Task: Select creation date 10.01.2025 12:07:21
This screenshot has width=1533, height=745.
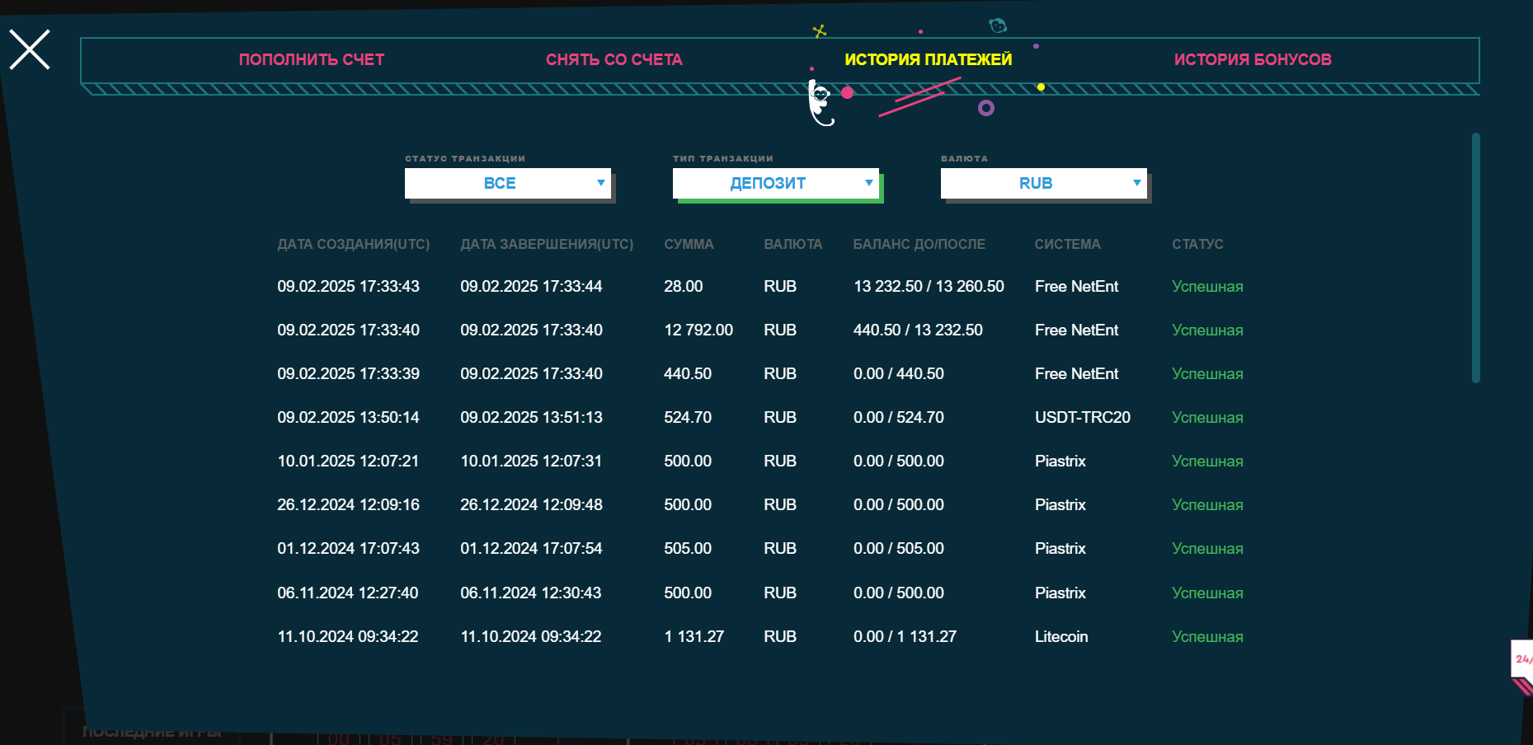Action: click(x=348, y=461)
